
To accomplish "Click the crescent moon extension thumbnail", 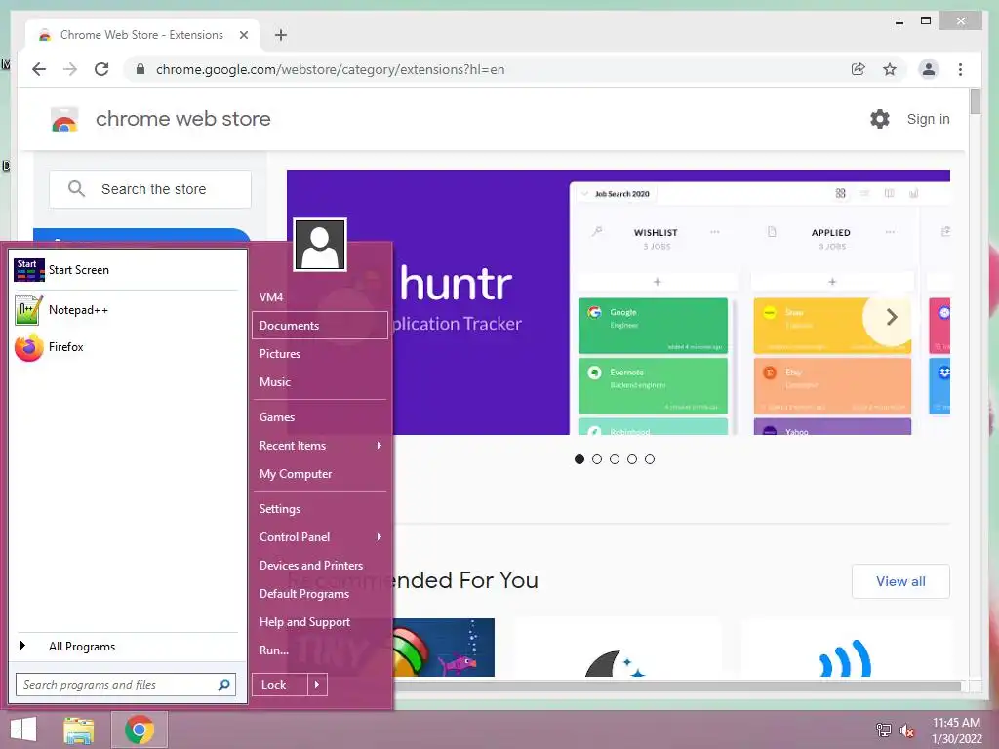I will (x=618, y=648).
